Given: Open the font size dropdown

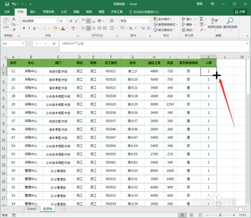Looking at the screenshot, I should (x=66, y=21).
